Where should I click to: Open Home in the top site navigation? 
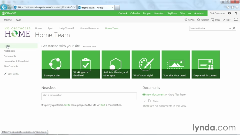pos(38,28)
